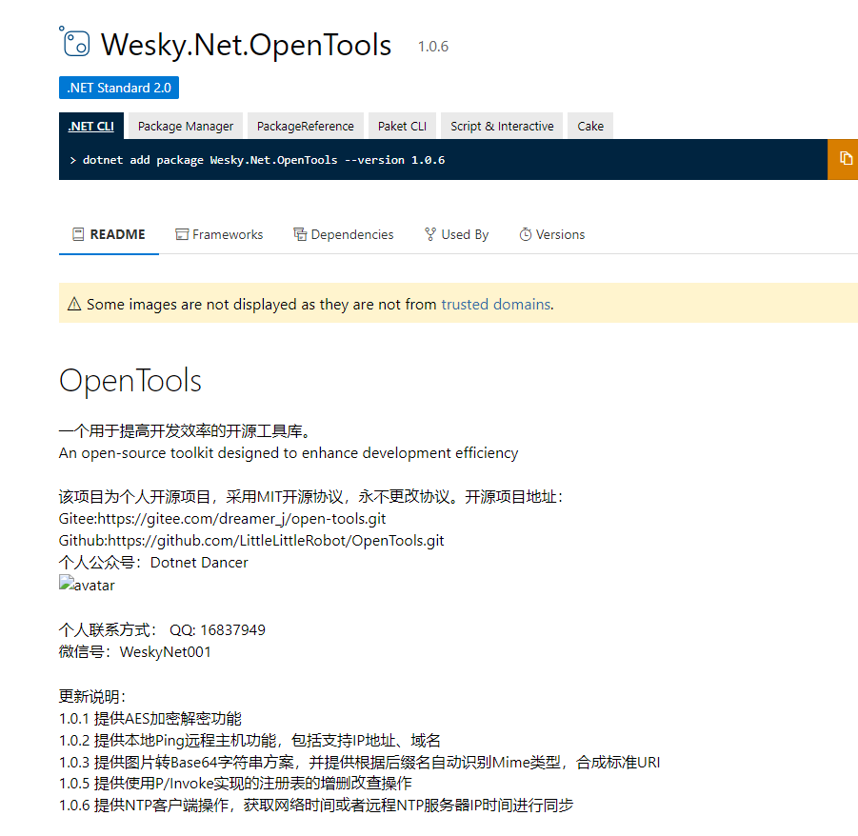The image size is (858, 836).
Task: Click the .NET Standard 2.0 badge
Action: 119,88
